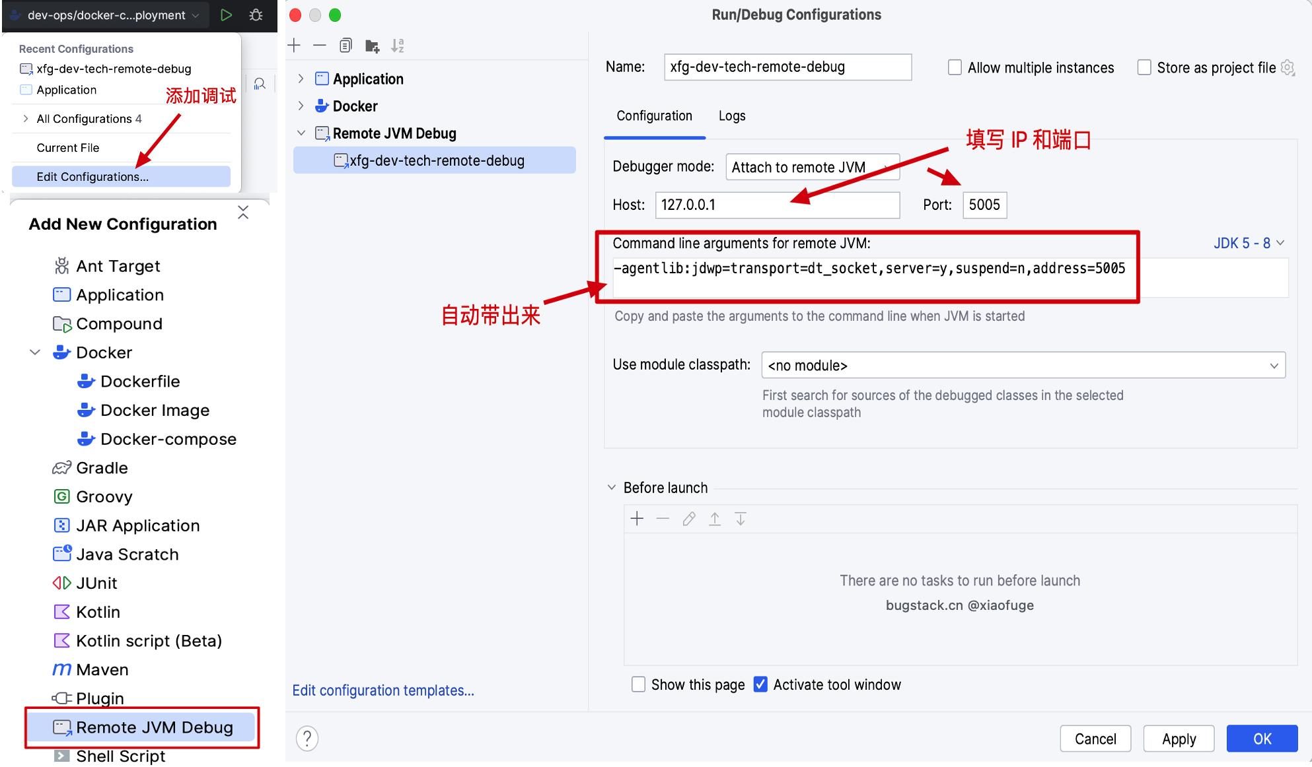This screenshot has height=767, width=1312.
Task: Expand Application node in configurations tree
Action: coord(301,79)
